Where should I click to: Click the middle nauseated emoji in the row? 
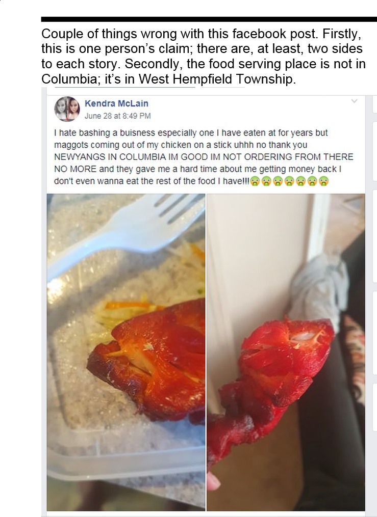[289, 181]
